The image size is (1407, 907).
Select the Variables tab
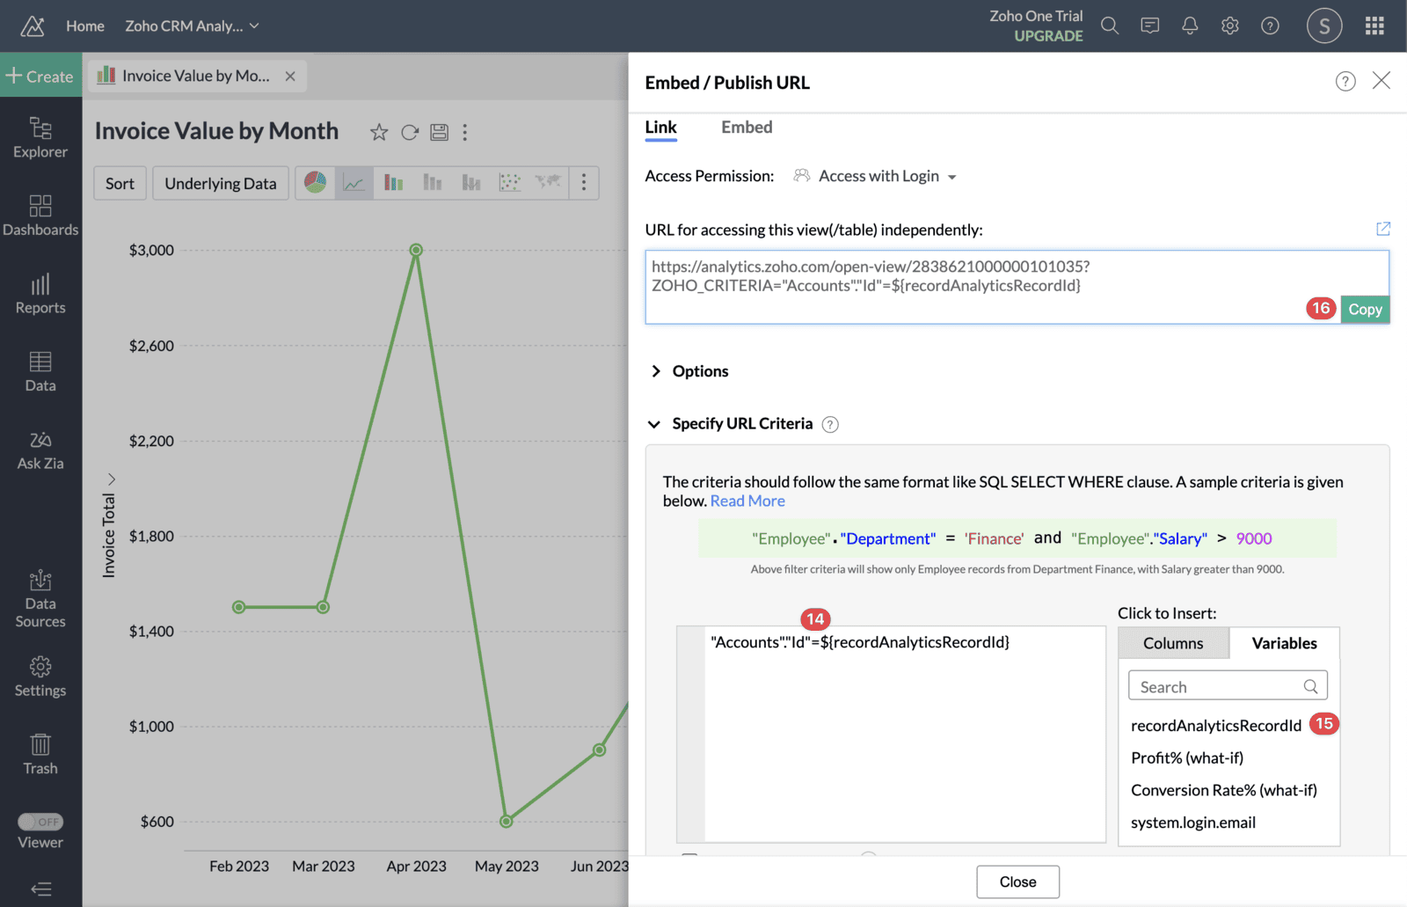[1284, 643]
